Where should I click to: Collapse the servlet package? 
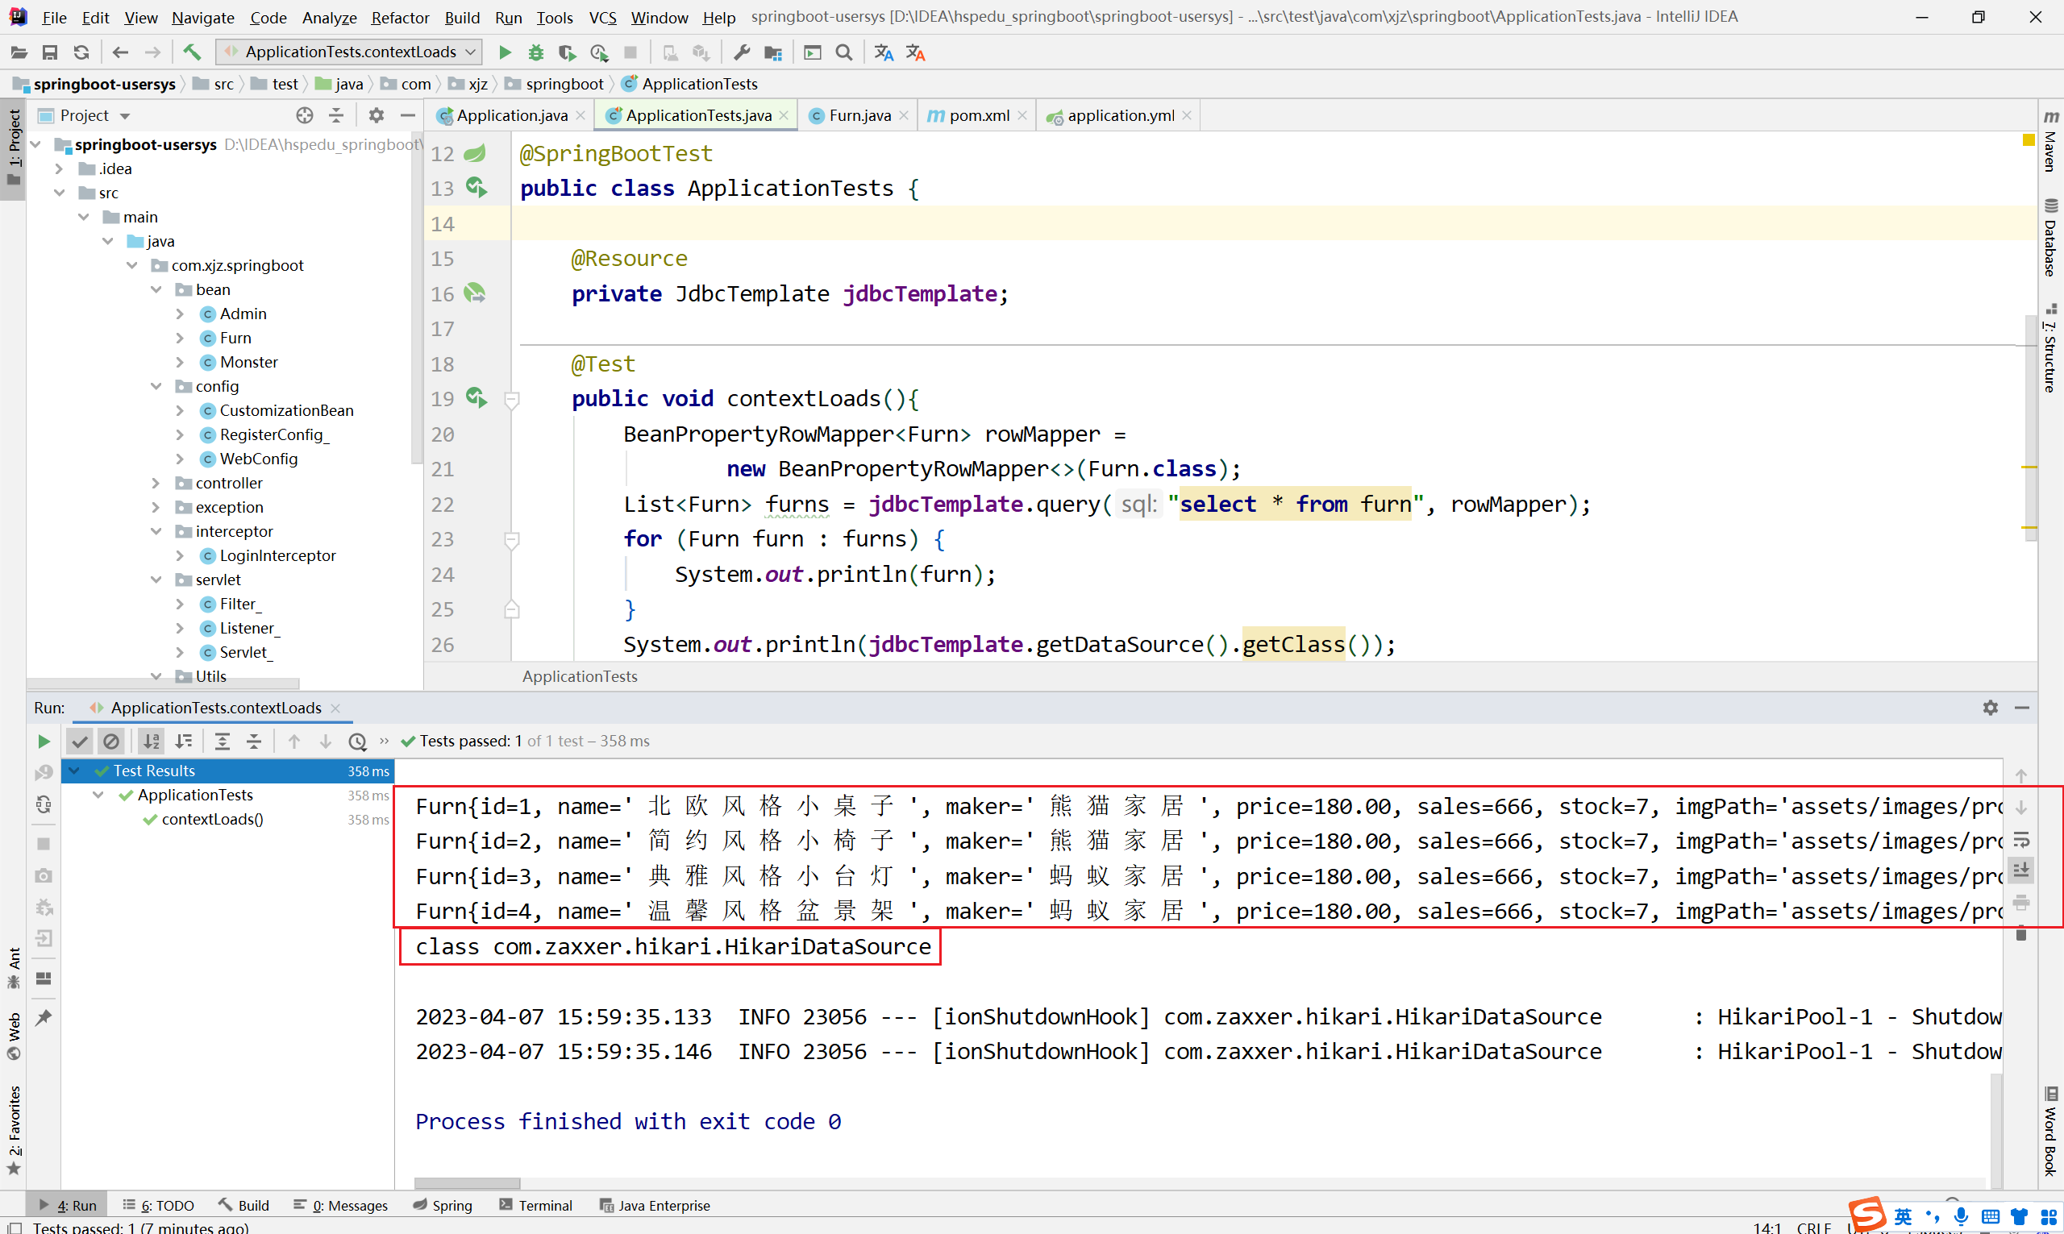[x=156, y=580]
